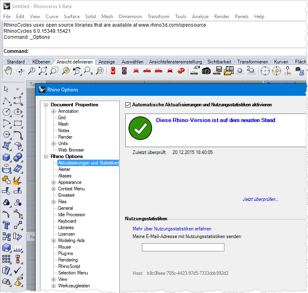The image size is (308, 293).
Task: Select RhinoScript in options tree
Action: click(x=69, y=267)
